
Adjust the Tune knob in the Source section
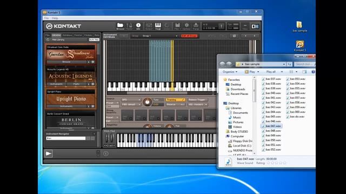(147, 102)
